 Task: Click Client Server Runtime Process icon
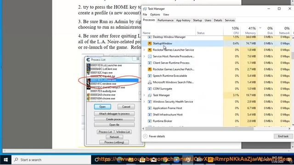pyautogui.click(x=150, y=63)
